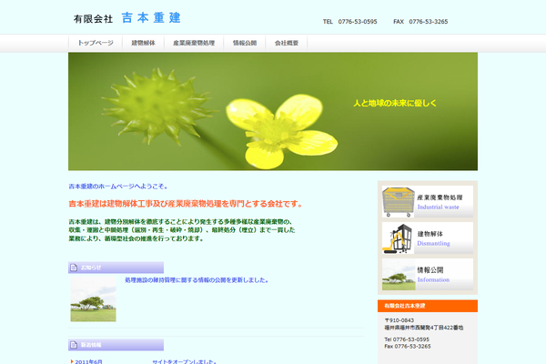Open the 建物解体 menu item
The image size is (546, 364).
coord(144,43)
